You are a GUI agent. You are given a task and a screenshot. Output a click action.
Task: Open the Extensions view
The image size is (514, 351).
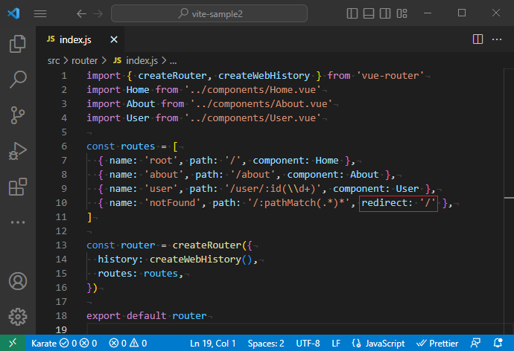[18, 187]
